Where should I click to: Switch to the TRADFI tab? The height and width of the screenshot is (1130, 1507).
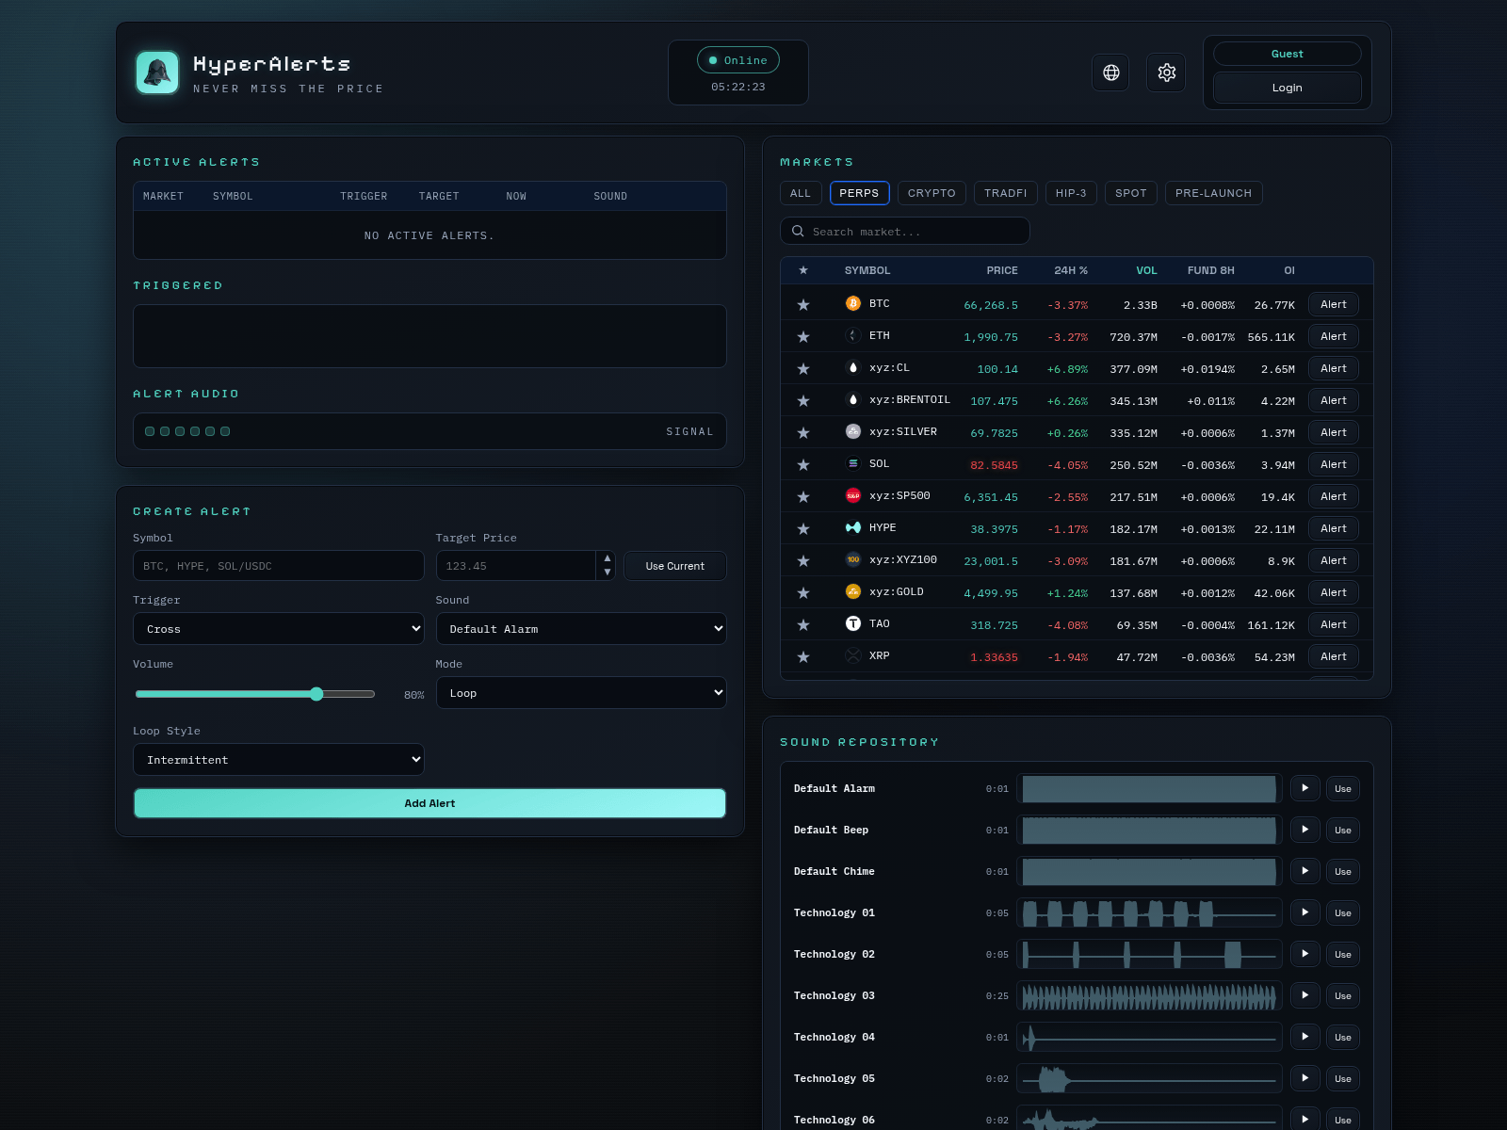pyautogui.click(x=1006, y=193)
